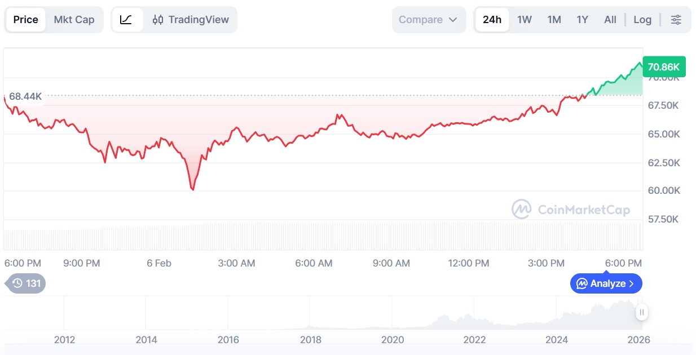Image resolution: width=696 pixels, height=355 pixels.
Task: Select the 1W timeframe tab
Action: click(x=525, y=20)
